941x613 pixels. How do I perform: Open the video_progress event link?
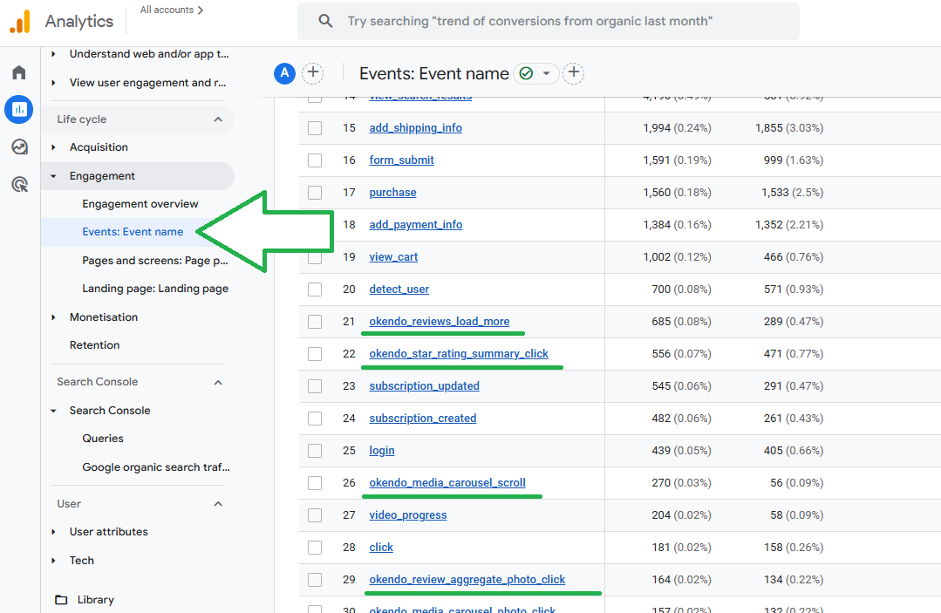408,515
